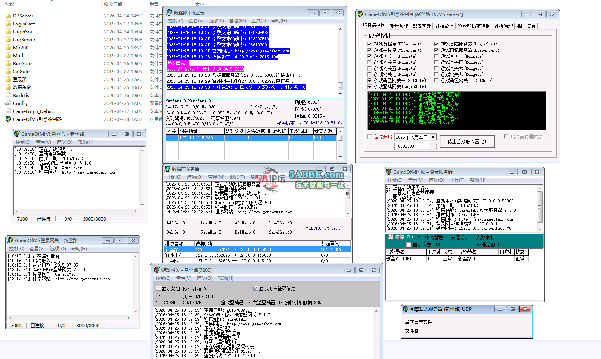Image resolution: width=601 pixels, height=359 pixels.
Task: Open 控制(C) menu in 新丝路 [商业版] window
Action: click(x=175, y=21)
